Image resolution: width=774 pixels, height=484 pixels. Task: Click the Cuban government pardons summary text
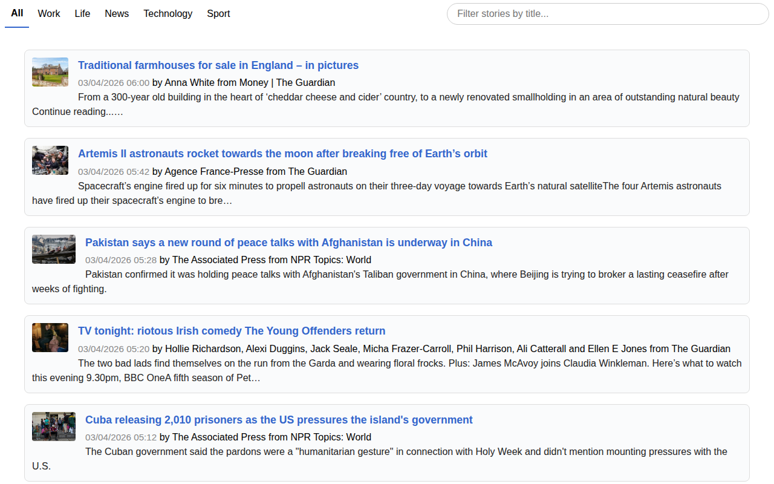pyautogui.click(x=406, y=452)
